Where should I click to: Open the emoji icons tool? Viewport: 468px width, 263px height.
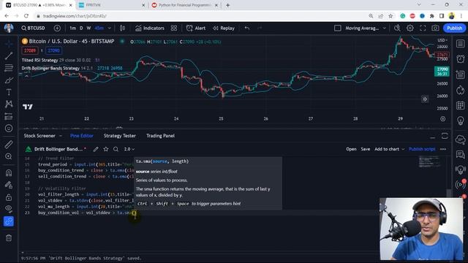point(9,129)
